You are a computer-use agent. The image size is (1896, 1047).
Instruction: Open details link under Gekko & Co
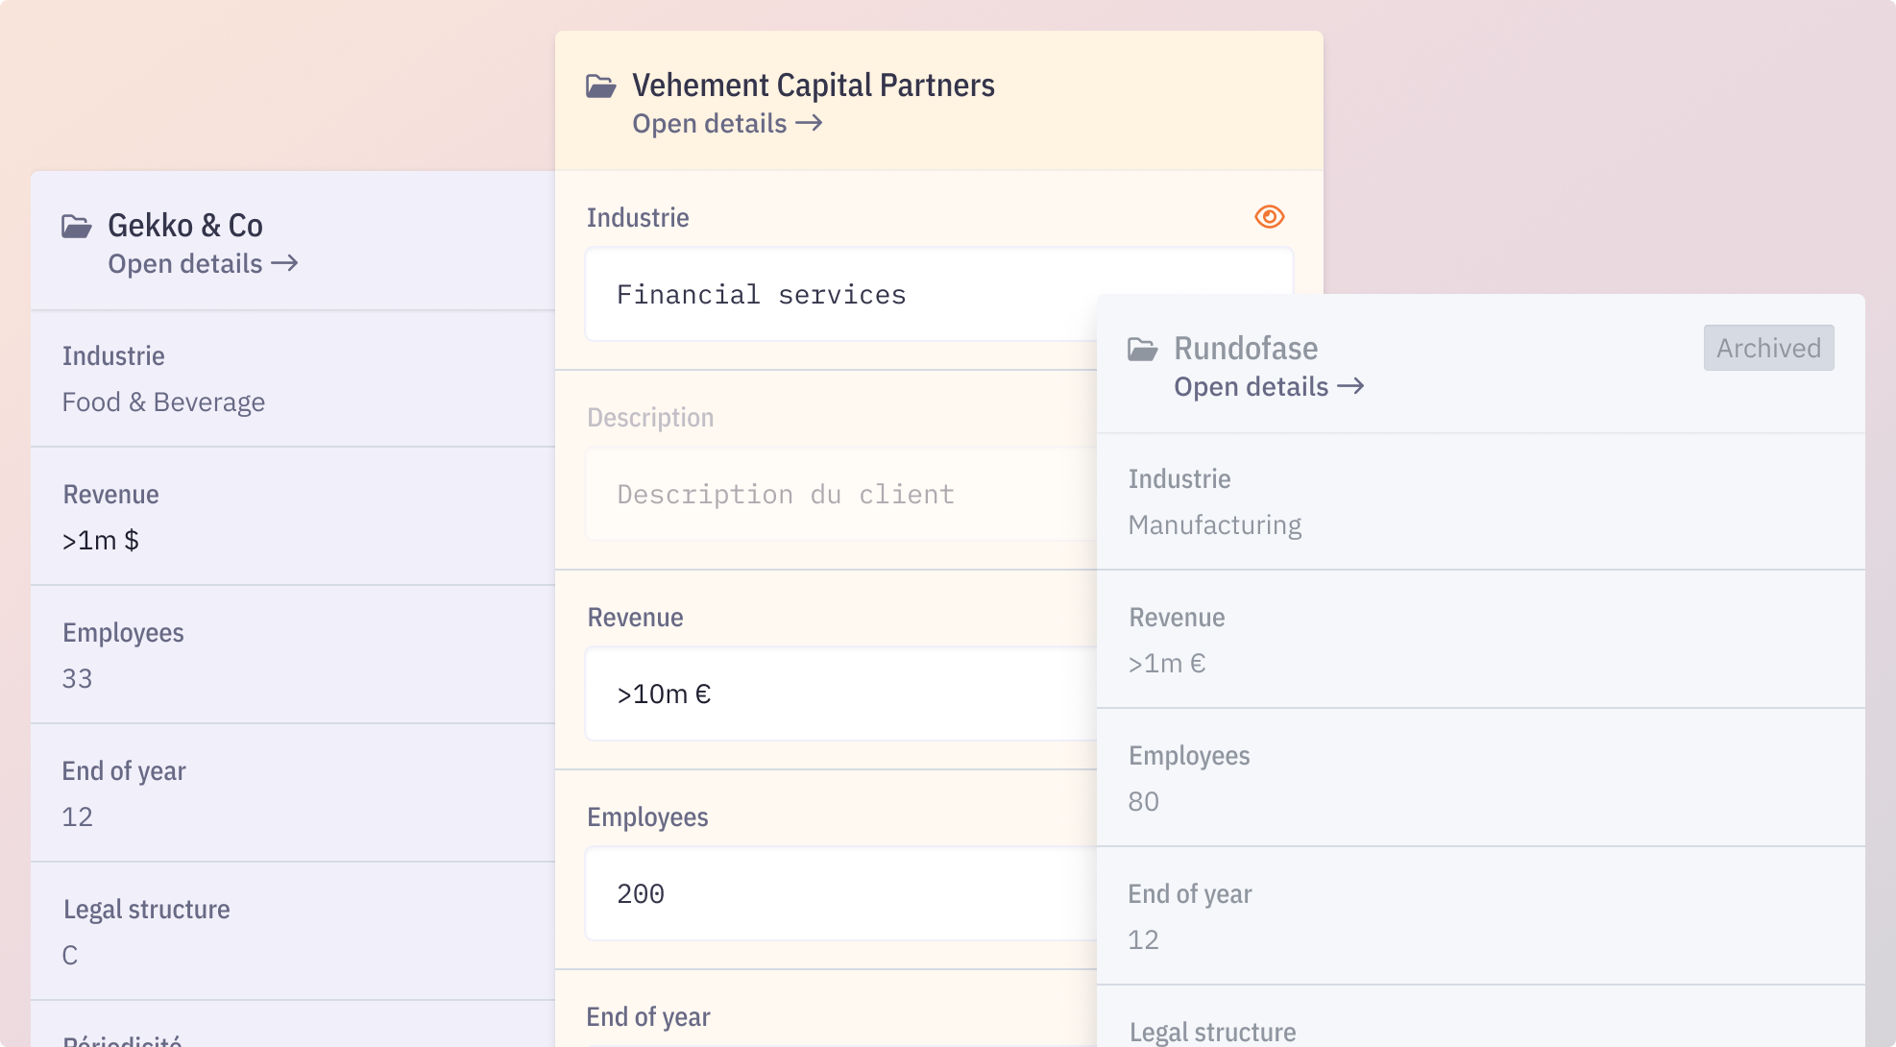pos(203,264)
